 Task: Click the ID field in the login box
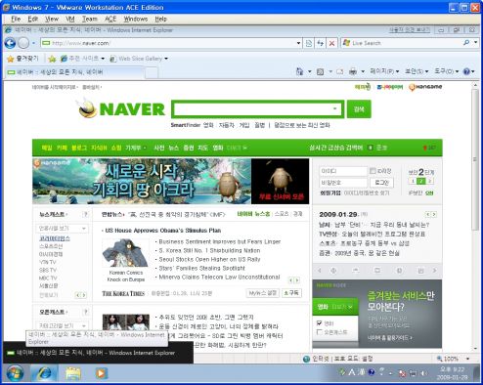tap(343, 171)
